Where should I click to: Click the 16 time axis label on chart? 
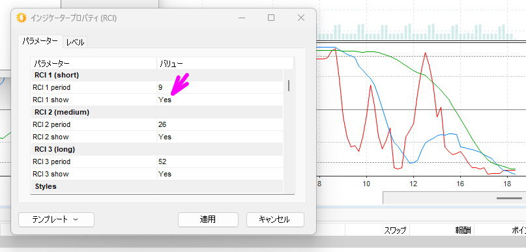tap(460, 184)
